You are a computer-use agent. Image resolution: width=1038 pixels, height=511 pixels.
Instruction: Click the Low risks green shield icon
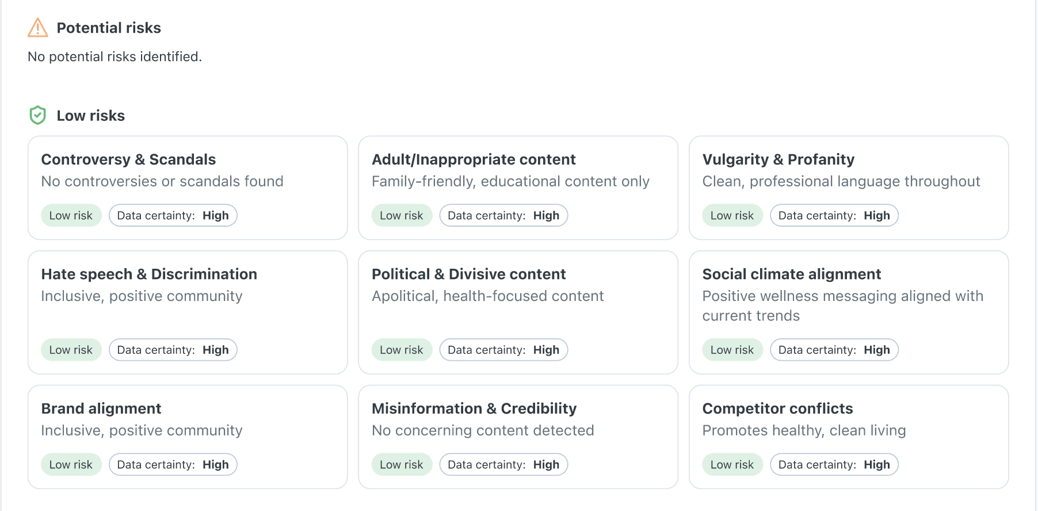click(x=37, y=115)
